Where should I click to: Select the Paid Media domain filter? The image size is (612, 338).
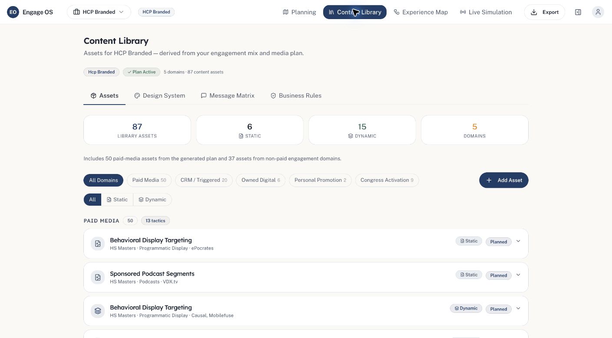point(149,180)
